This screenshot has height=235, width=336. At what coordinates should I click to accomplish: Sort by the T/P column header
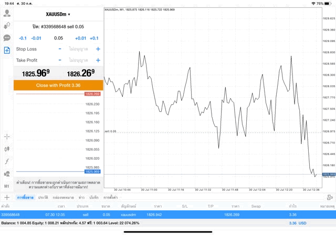click(x=211, y=206)
